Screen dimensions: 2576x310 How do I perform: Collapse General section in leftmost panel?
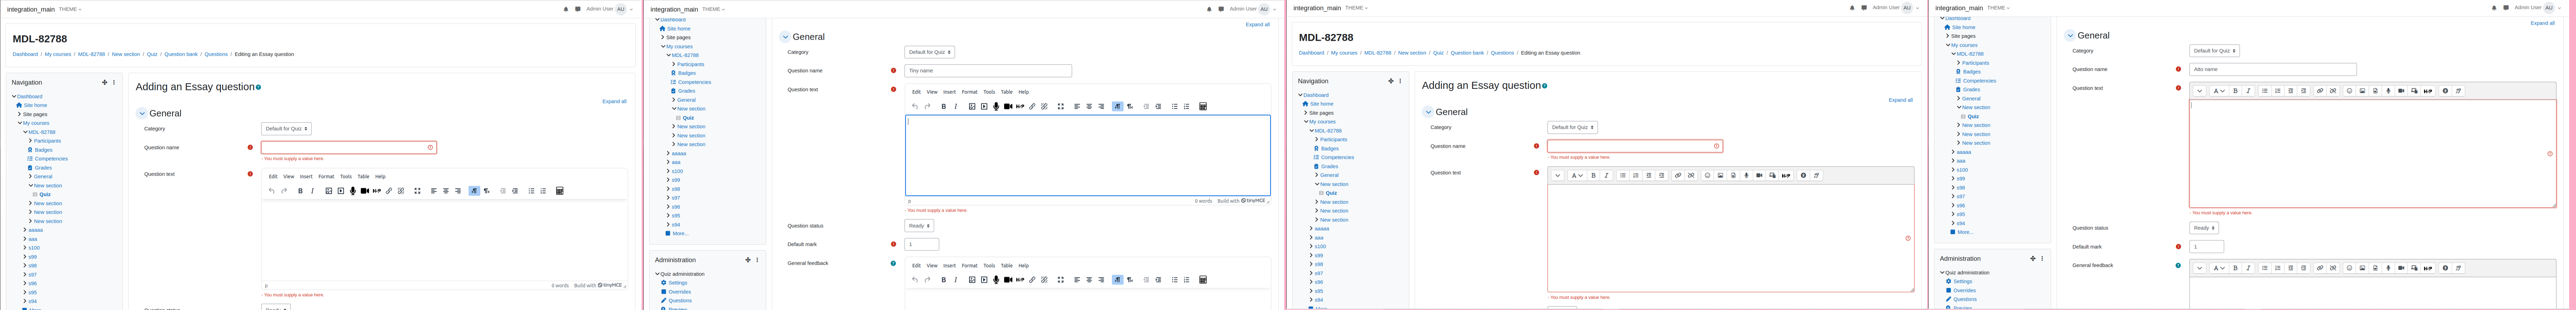pyautogui.click(x=142, y=114)
